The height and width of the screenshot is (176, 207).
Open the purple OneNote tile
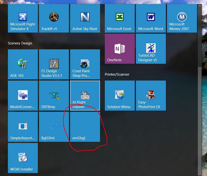click(x=120, y=49)
